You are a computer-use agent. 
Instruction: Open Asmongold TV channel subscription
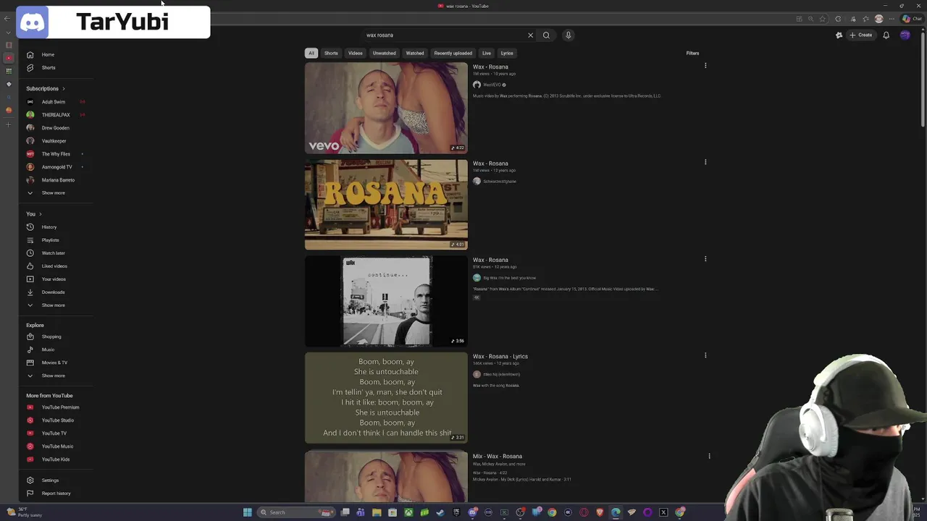click(x=56, y=167)
